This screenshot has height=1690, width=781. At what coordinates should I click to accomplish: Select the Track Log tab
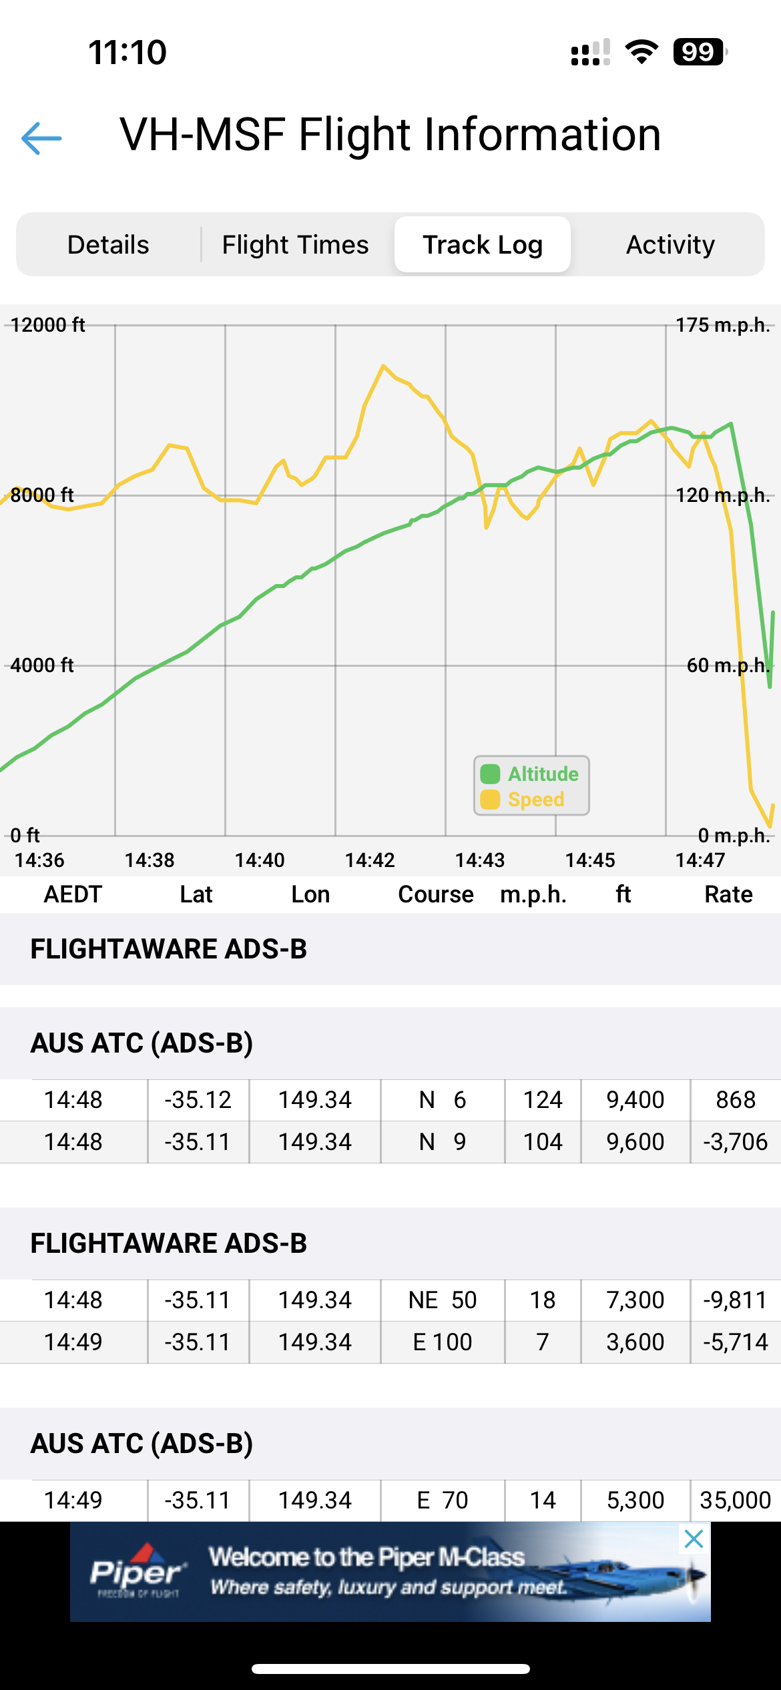click(x=482, y=245)
